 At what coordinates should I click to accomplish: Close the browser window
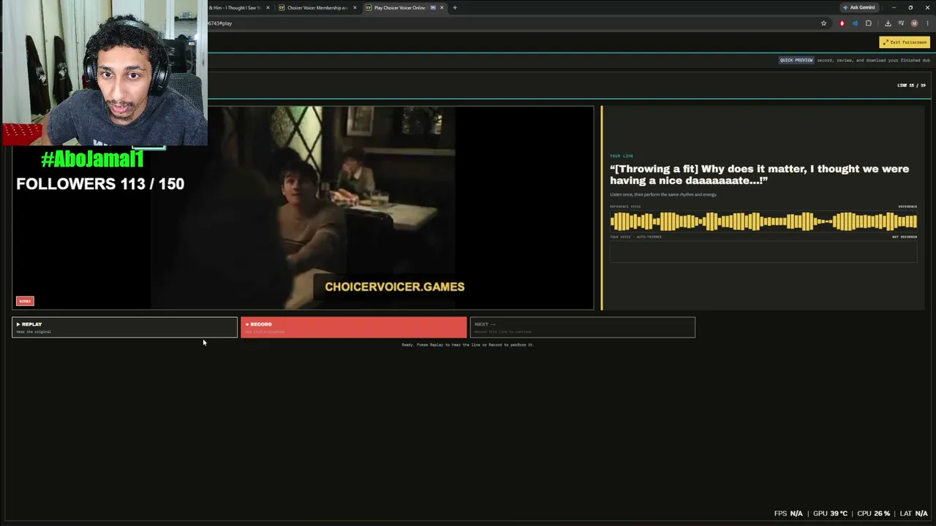click(927, 8)
